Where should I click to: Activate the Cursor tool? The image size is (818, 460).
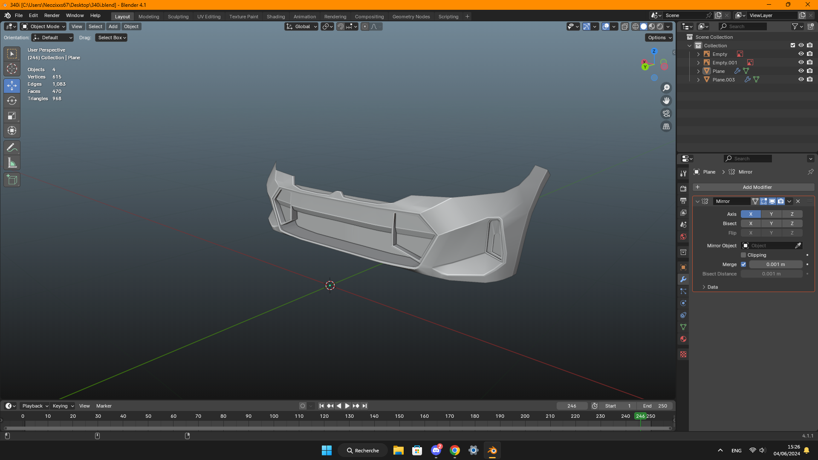12,69
